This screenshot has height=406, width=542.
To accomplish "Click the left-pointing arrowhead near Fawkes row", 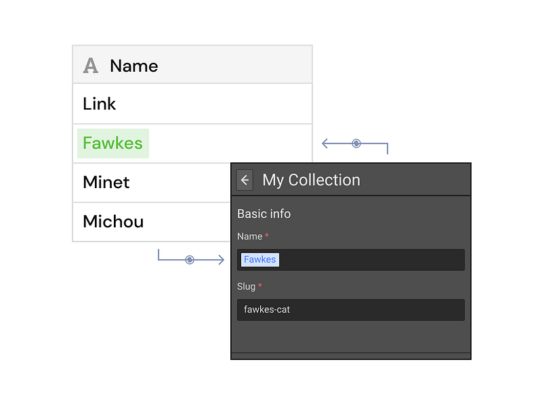I will click(325, 143).
